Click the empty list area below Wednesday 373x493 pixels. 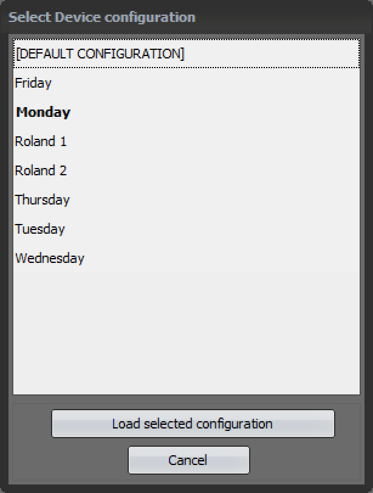point(187,334)
